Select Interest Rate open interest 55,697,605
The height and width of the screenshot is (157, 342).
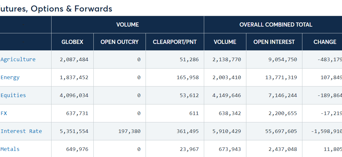[x=281, y=131]
